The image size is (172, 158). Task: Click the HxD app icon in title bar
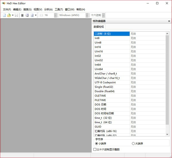tap(3, 3)
